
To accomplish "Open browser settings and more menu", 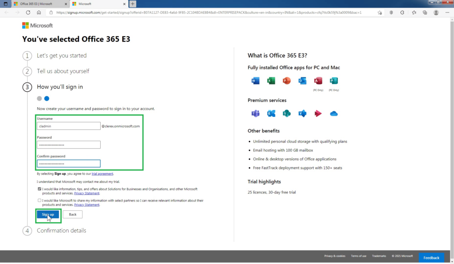I will click(x=447, y=12).
